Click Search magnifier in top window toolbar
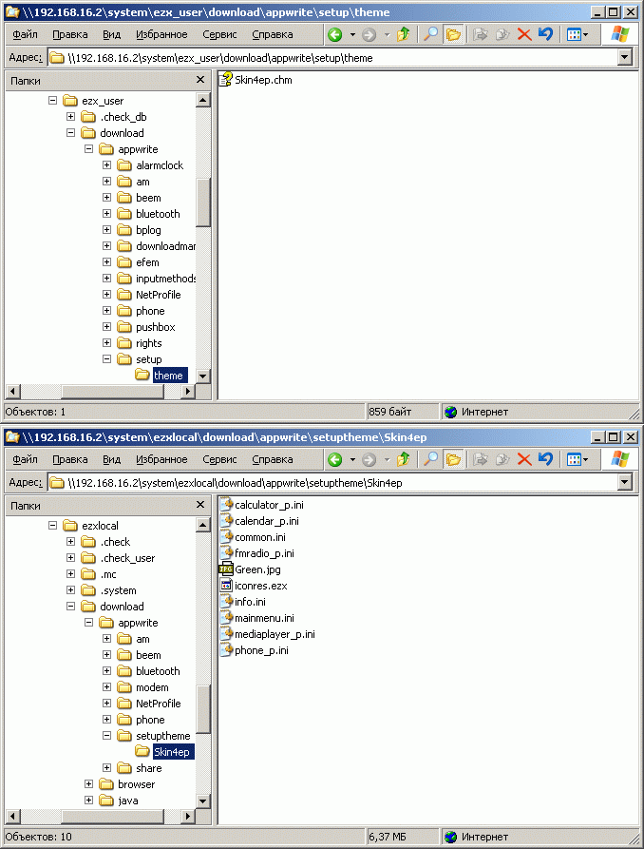The image size is (644, 849). [431, 34]
